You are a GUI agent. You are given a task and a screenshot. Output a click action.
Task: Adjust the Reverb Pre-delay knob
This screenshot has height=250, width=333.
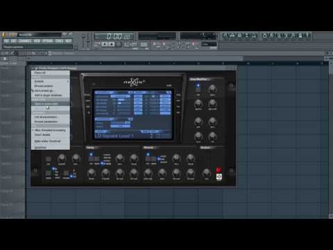[x=148, y=173]
